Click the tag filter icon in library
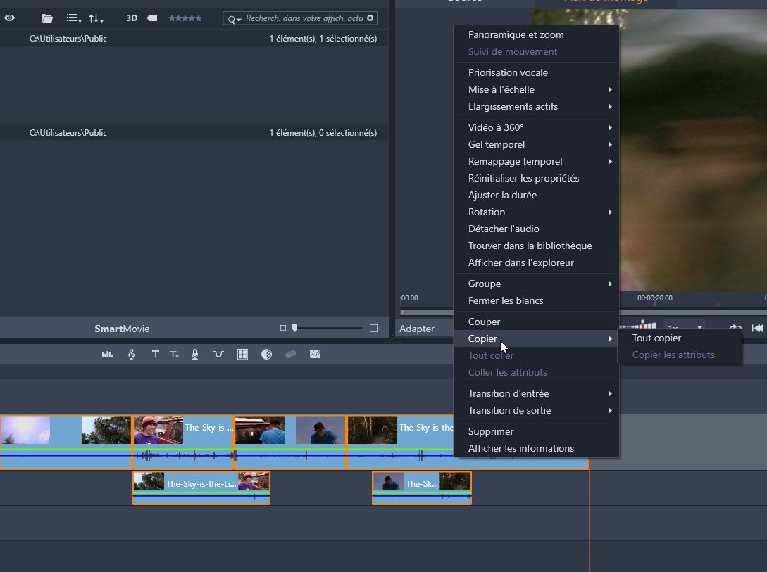 pos(151,18)
